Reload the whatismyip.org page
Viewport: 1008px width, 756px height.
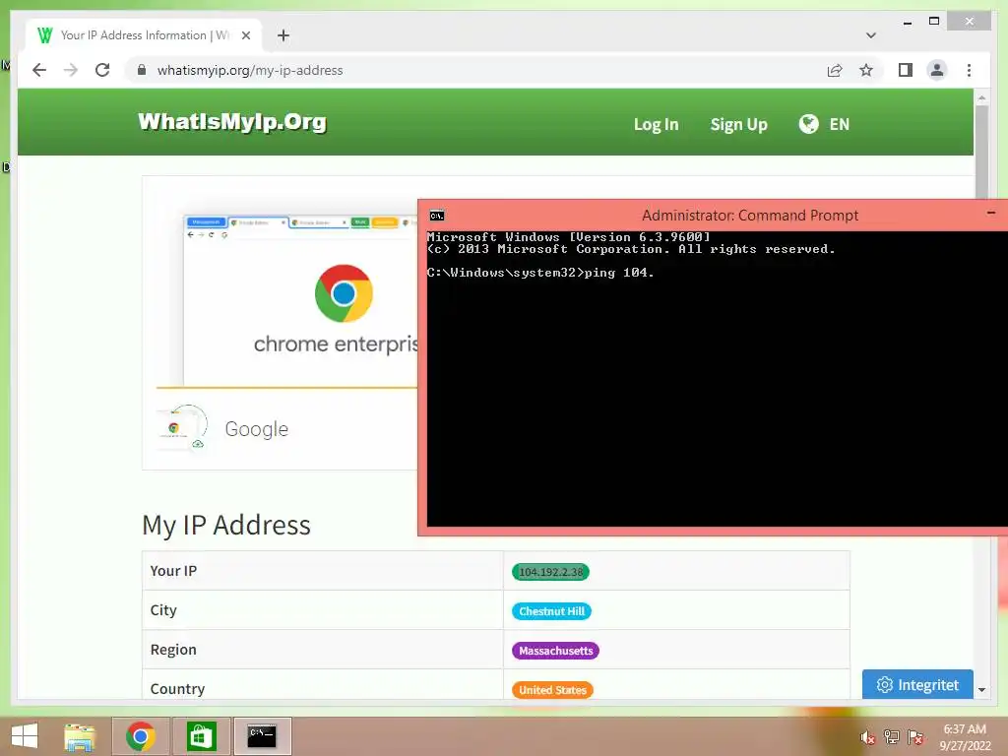[x=102, y=70]
